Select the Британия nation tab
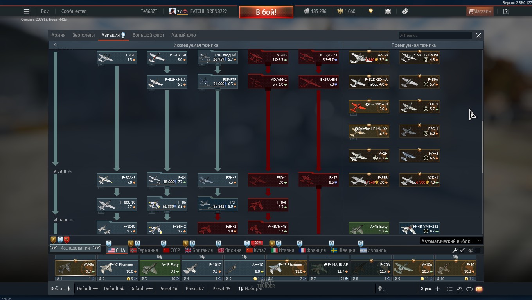 [x=199, y=250]
